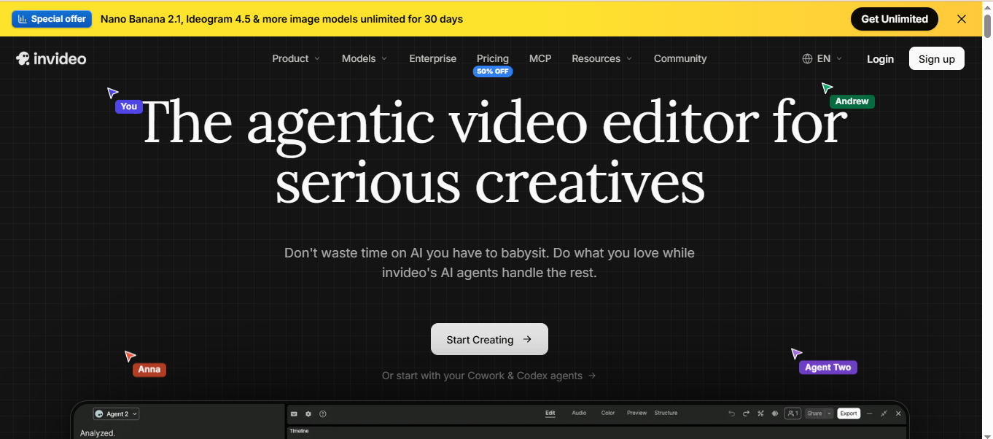The height and width of the screenshot is (439, 993).
Task: Switch to the Edit tab in editor
Action: pos(550,413)
